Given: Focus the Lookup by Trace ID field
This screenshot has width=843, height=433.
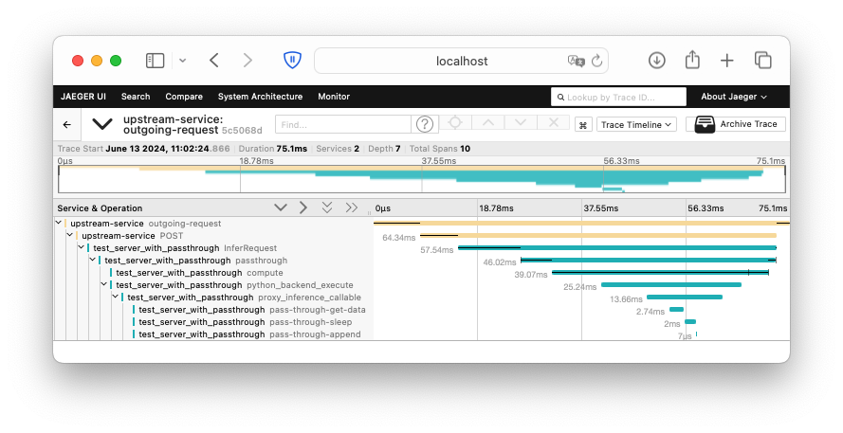Looking at the screenshot, I should [x=623, y=97].
